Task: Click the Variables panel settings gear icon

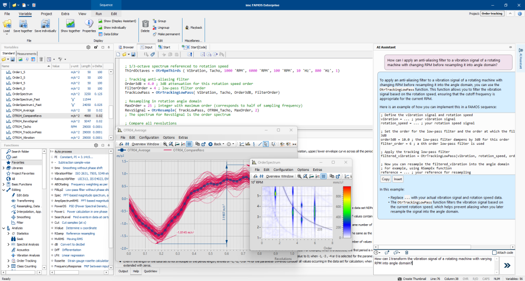Action: 88,48
